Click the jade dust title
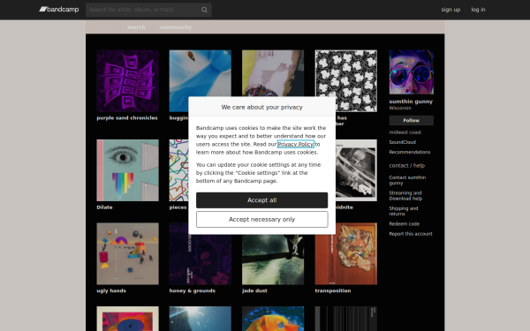530x331 pixels. point(254,290)
